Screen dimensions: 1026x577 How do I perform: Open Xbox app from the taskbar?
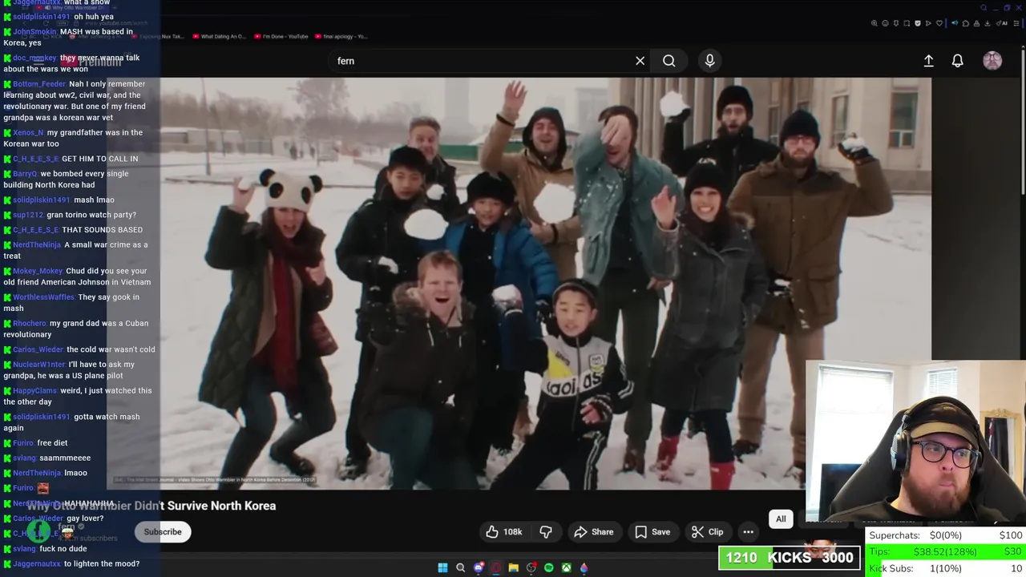point(566,567)
